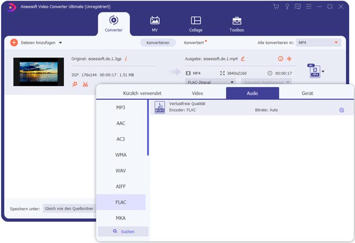Click the Konvertieren button
The image size is (355, 243).
pos(158,43)
